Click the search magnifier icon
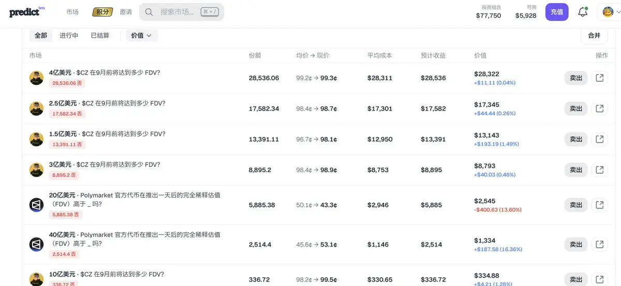 pyautogui.click(x=149, y=12)
